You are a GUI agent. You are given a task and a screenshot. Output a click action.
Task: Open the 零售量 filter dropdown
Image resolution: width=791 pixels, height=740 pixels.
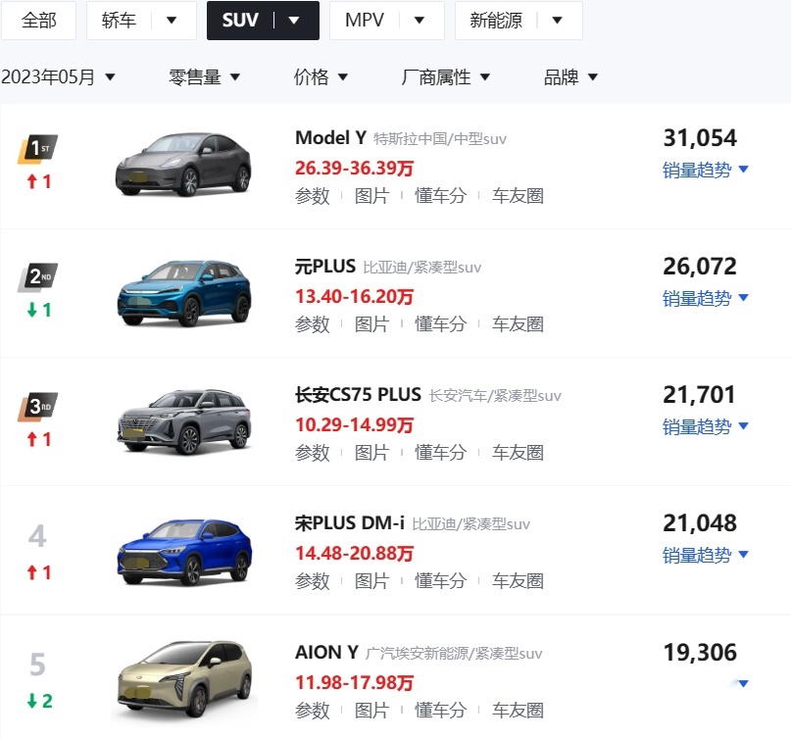[204, 77]
